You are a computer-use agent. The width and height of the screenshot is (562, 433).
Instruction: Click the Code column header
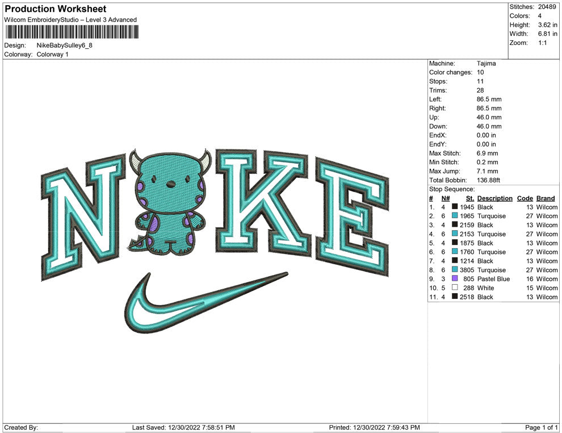525,198
